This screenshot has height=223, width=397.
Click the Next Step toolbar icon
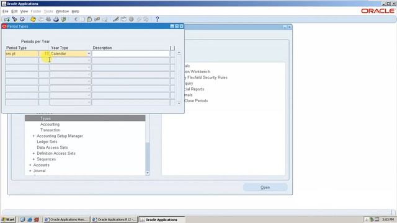pyautogui.click(x=41, y=19)
